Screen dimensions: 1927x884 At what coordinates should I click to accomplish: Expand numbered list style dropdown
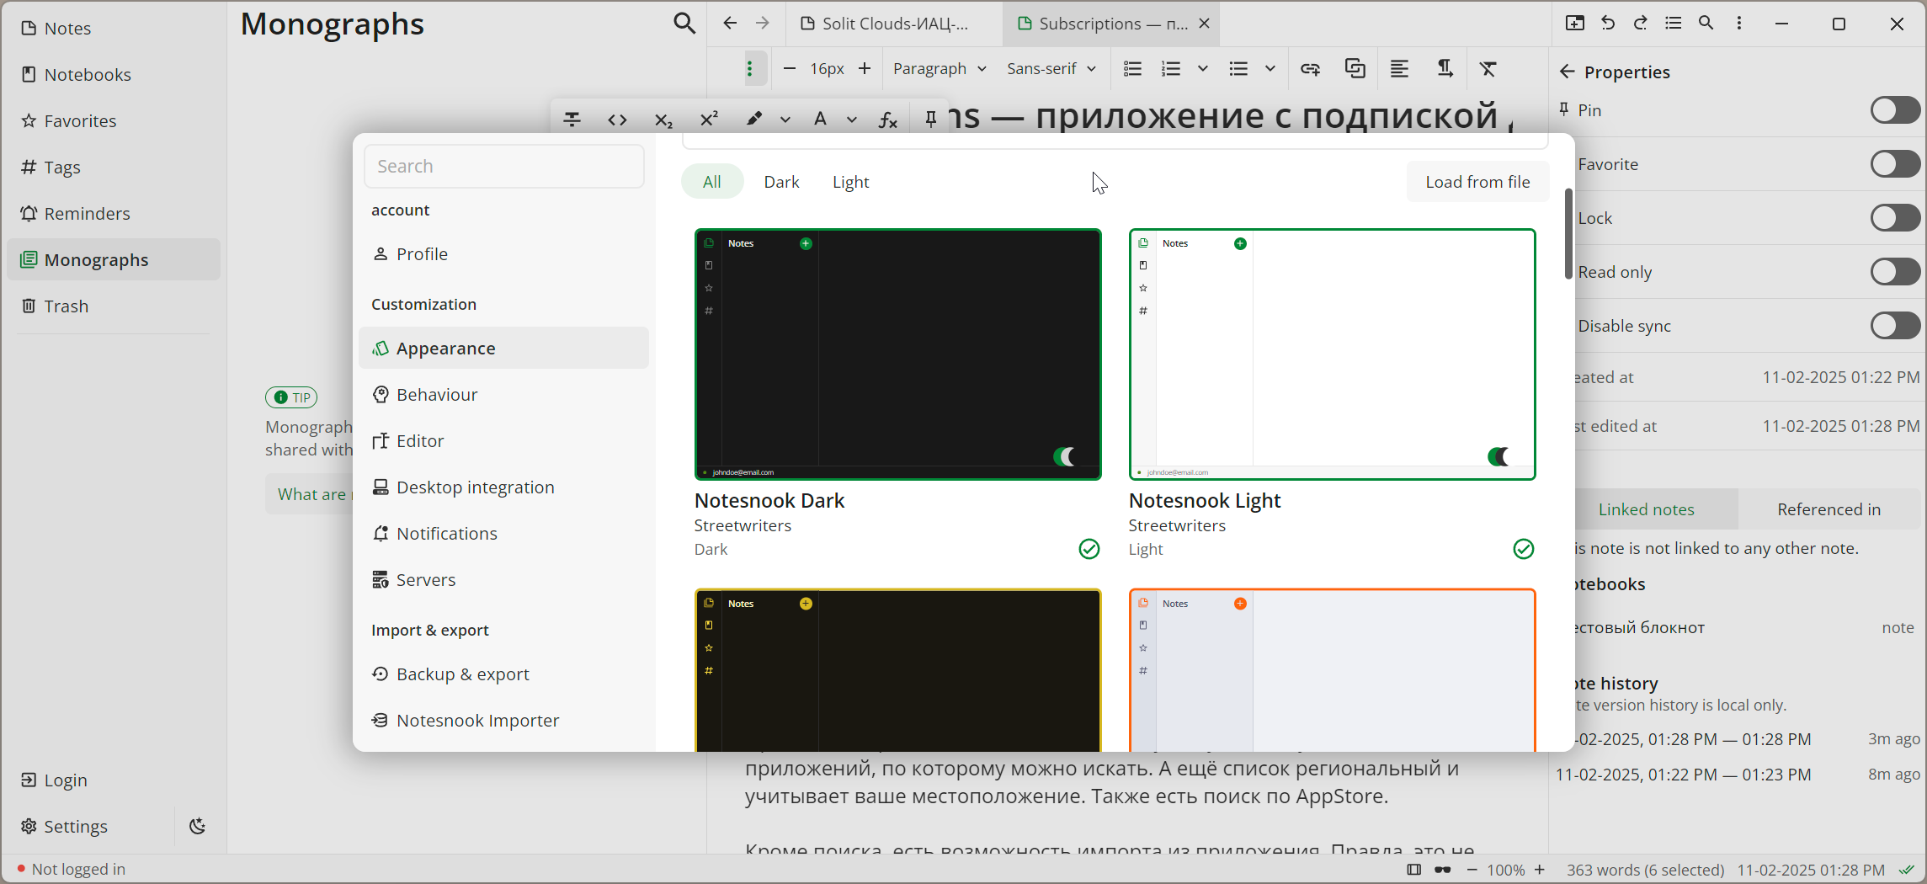tap(1203, 68)
